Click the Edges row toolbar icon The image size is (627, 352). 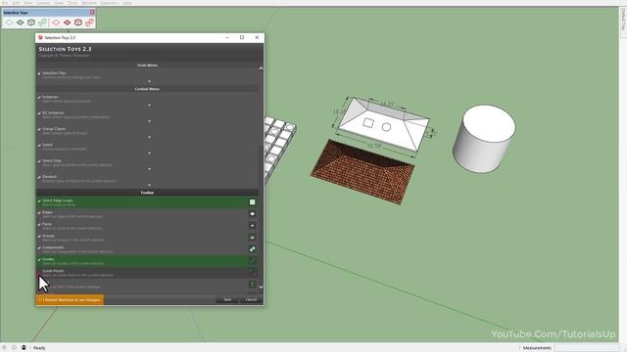tap(253, 214)
